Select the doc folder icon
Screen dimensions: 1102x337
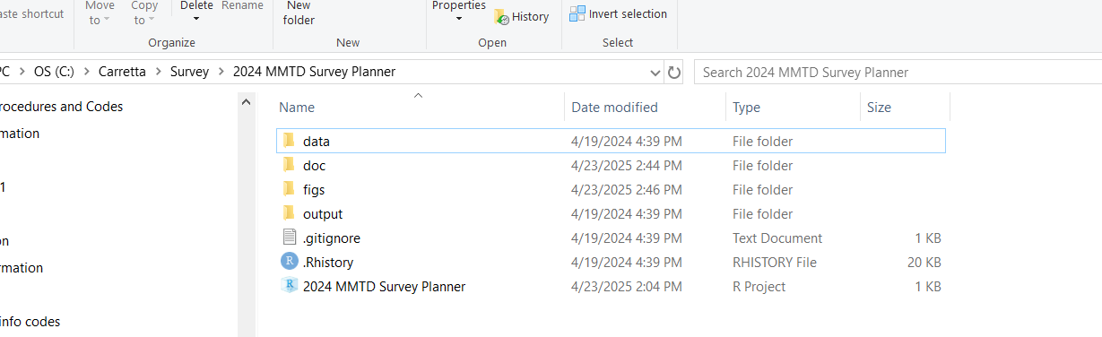pos(289,165)
